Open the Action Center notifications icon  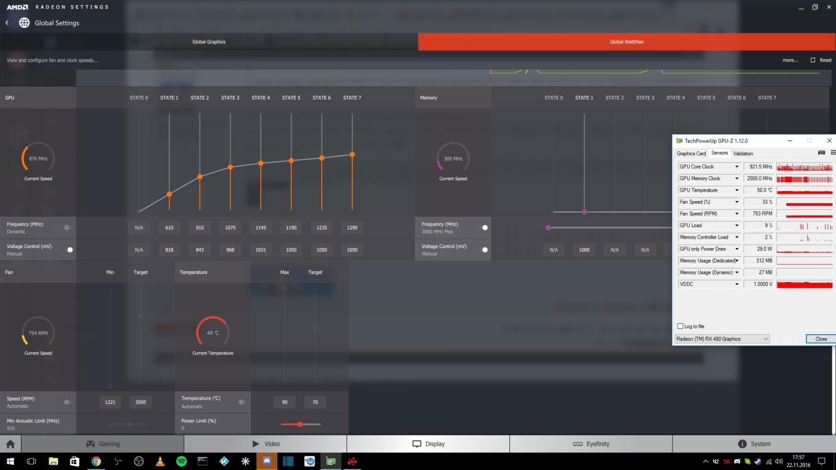tap(821, 462)
